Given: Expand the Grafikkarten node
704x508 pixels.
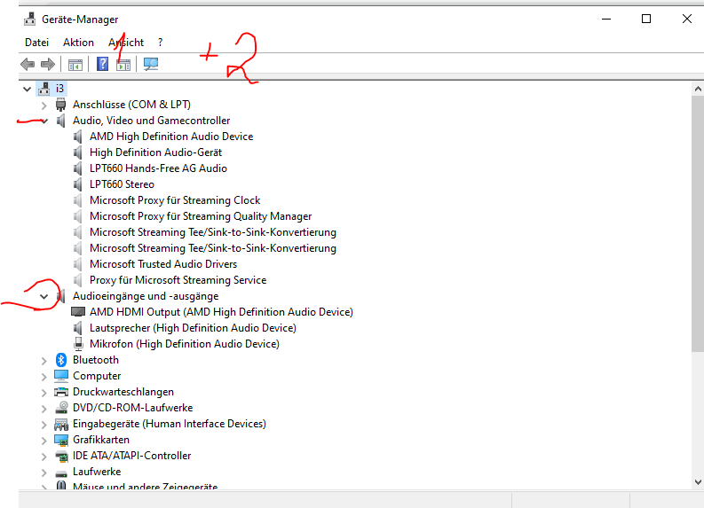Looking at the screenshot, I should click(44, 441).
